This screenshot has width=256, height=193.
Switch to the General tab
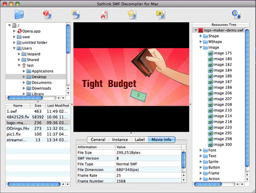[98, 140]
